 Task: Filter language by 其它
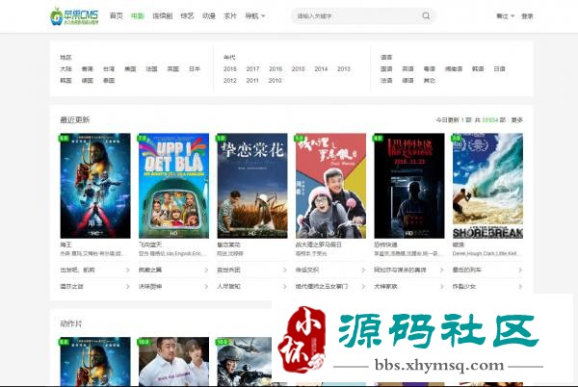click(x=429, y=80)
